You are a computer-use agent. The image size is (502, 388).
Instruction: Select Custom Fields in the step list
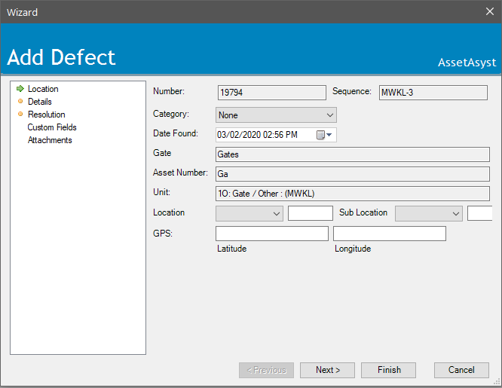(52, 127)
